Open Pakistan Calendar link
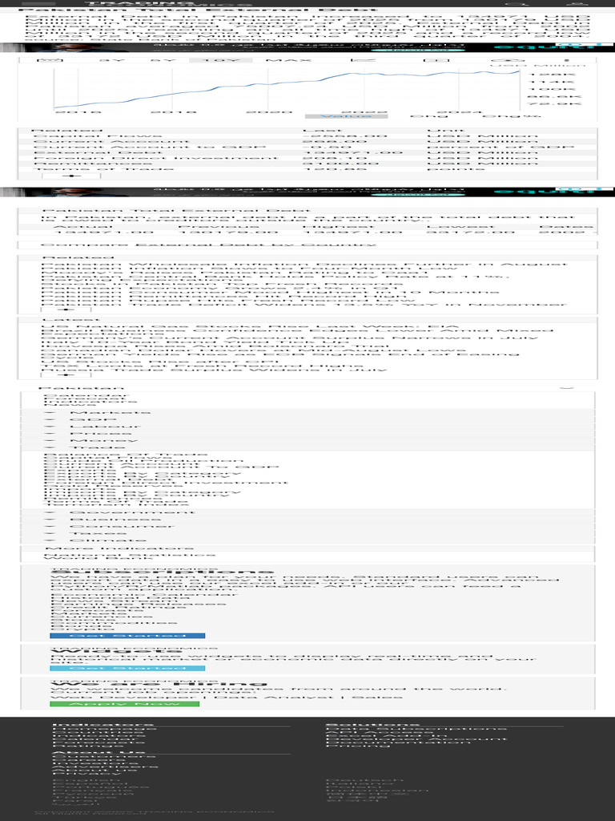The image size is (615, 821). [86, 396]
